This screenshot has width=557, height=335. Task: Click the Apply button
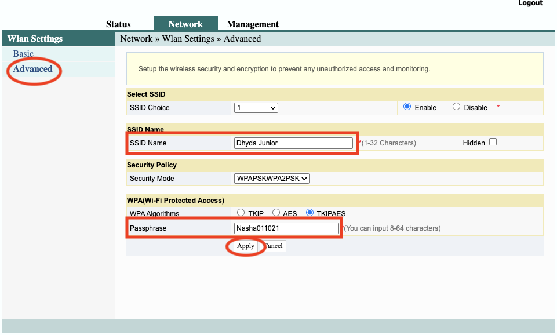pyautogui.click(x=245, y=246)
